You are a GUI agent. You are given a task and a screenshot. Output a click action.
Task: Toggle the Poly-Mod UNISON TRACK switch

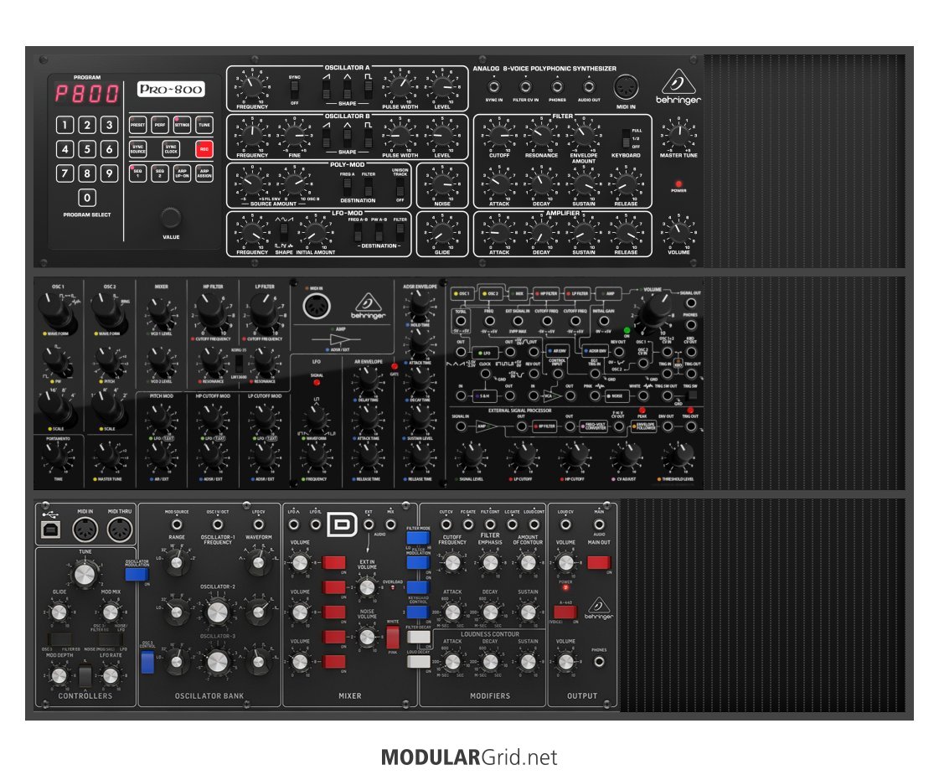point(400,186)
